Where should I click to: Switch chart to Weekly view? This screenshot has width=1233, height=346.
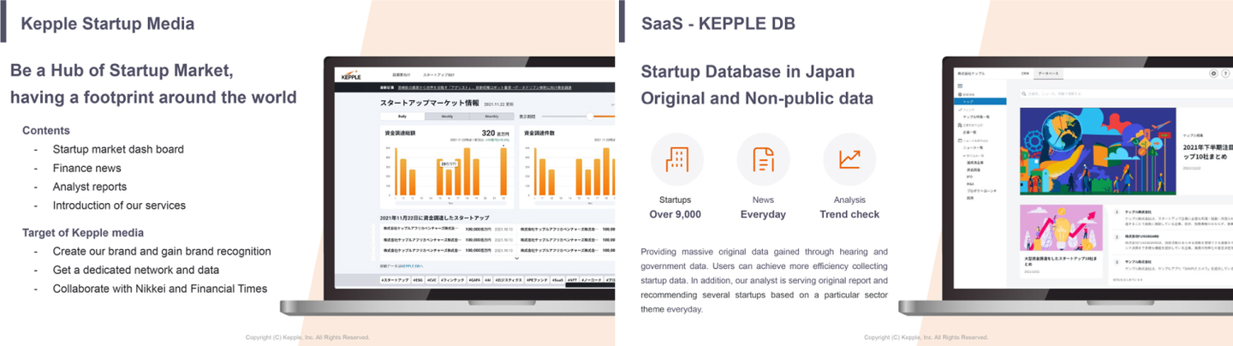447,116
